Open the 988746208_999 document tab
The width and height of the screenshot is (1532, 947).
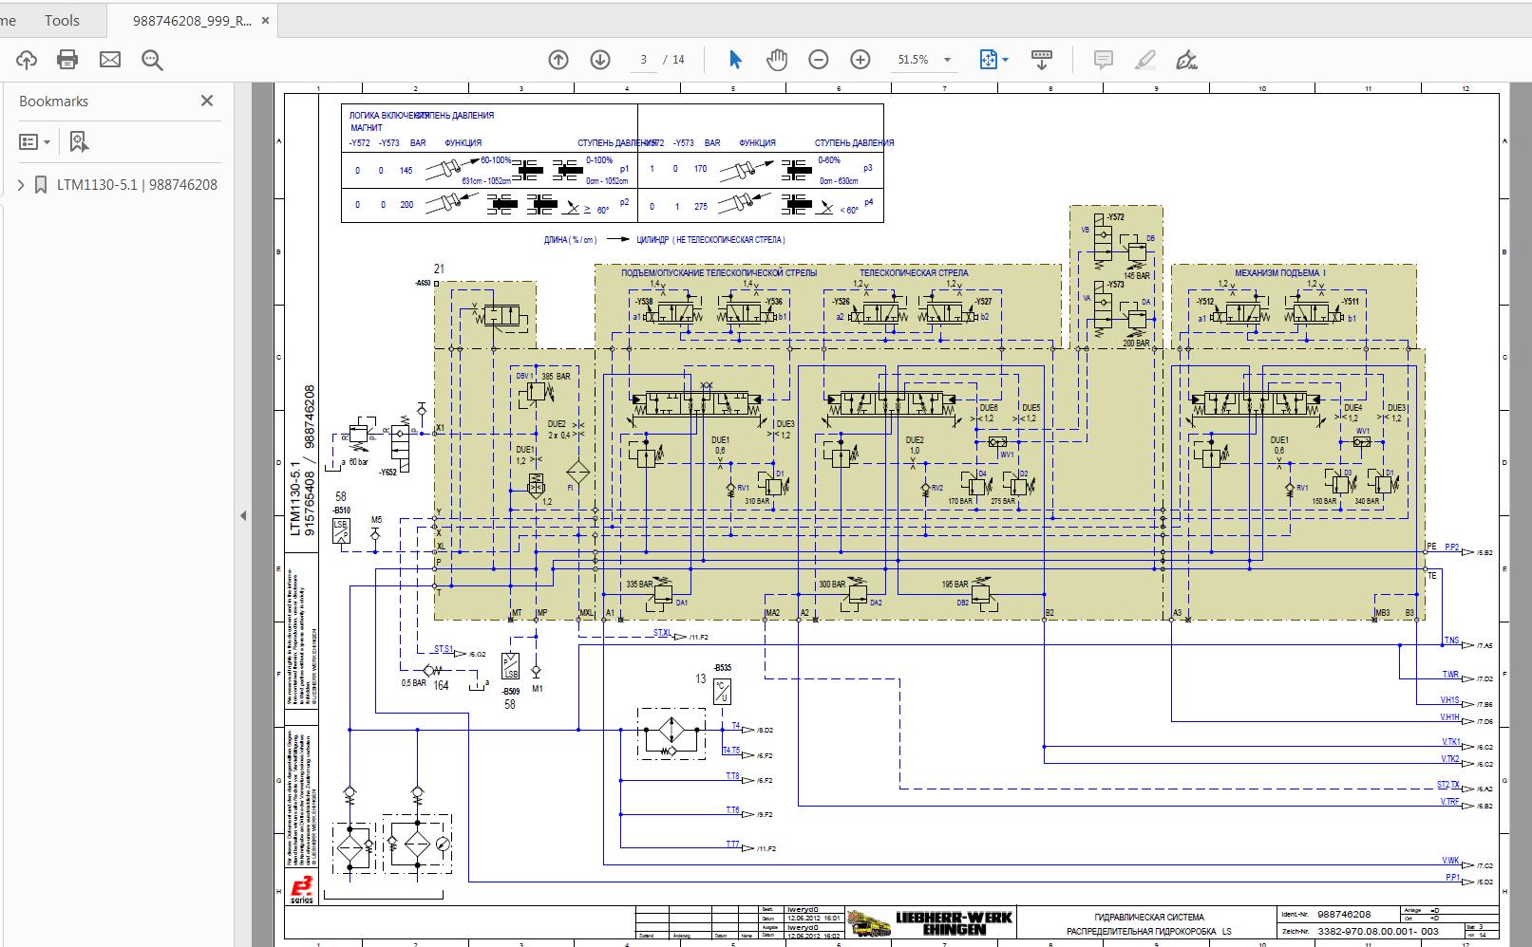190,19
